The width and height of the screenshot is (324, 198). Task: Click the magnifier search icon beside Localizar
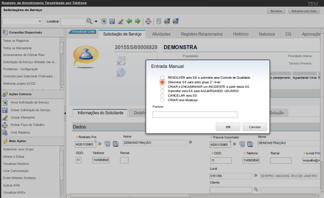pyautogui.click(x=90, y=21)
